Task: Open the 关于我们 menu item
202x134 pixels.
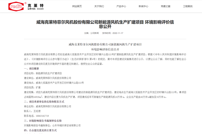Action: pos(99,6)
